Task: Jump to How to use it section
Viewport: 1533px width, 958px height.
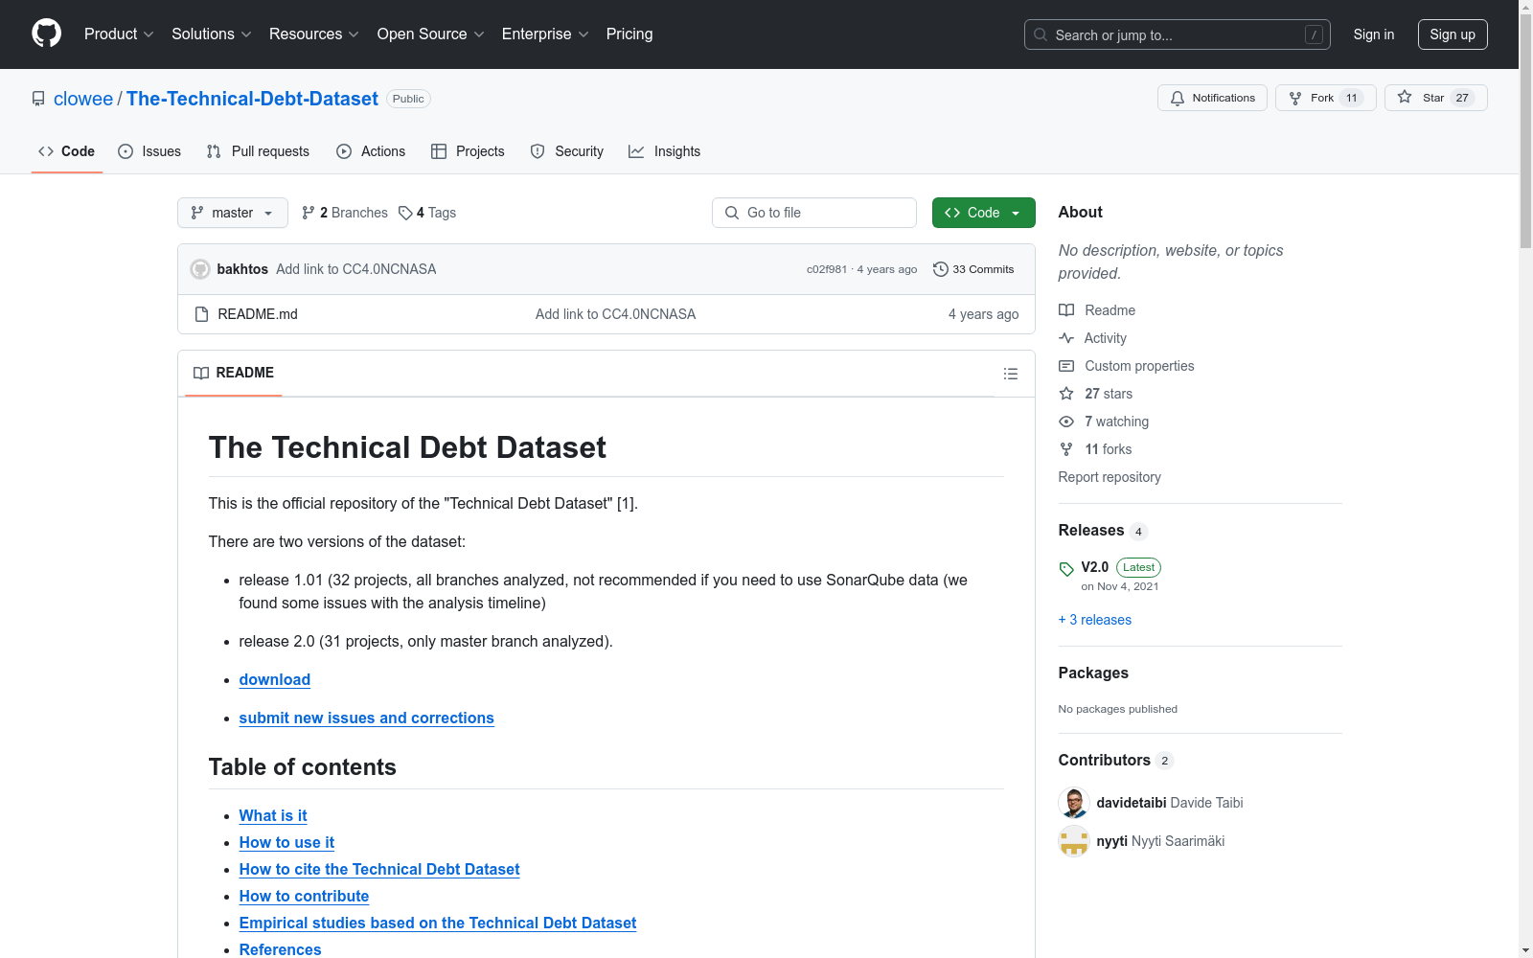Action: tap(286, 842)
